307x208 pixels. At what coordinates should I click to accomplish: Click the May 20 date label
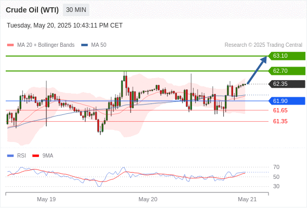point(148,199)
